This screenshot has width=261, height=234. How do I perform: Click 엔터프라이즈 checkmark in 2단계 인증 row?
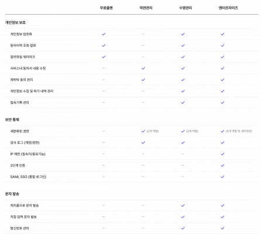(x=222, y=166)
